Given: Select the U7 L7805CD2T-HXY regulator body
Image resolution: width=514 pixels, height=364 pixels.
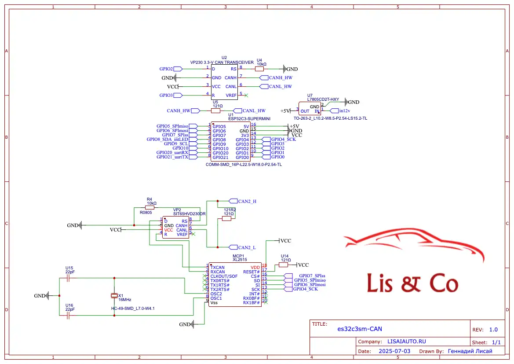Looking at the screenshot, I should tap(310, 109).
